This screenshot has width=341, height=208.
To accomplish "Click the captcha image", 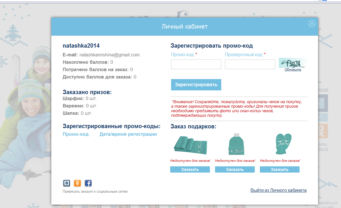I will [x=292, y=63].
